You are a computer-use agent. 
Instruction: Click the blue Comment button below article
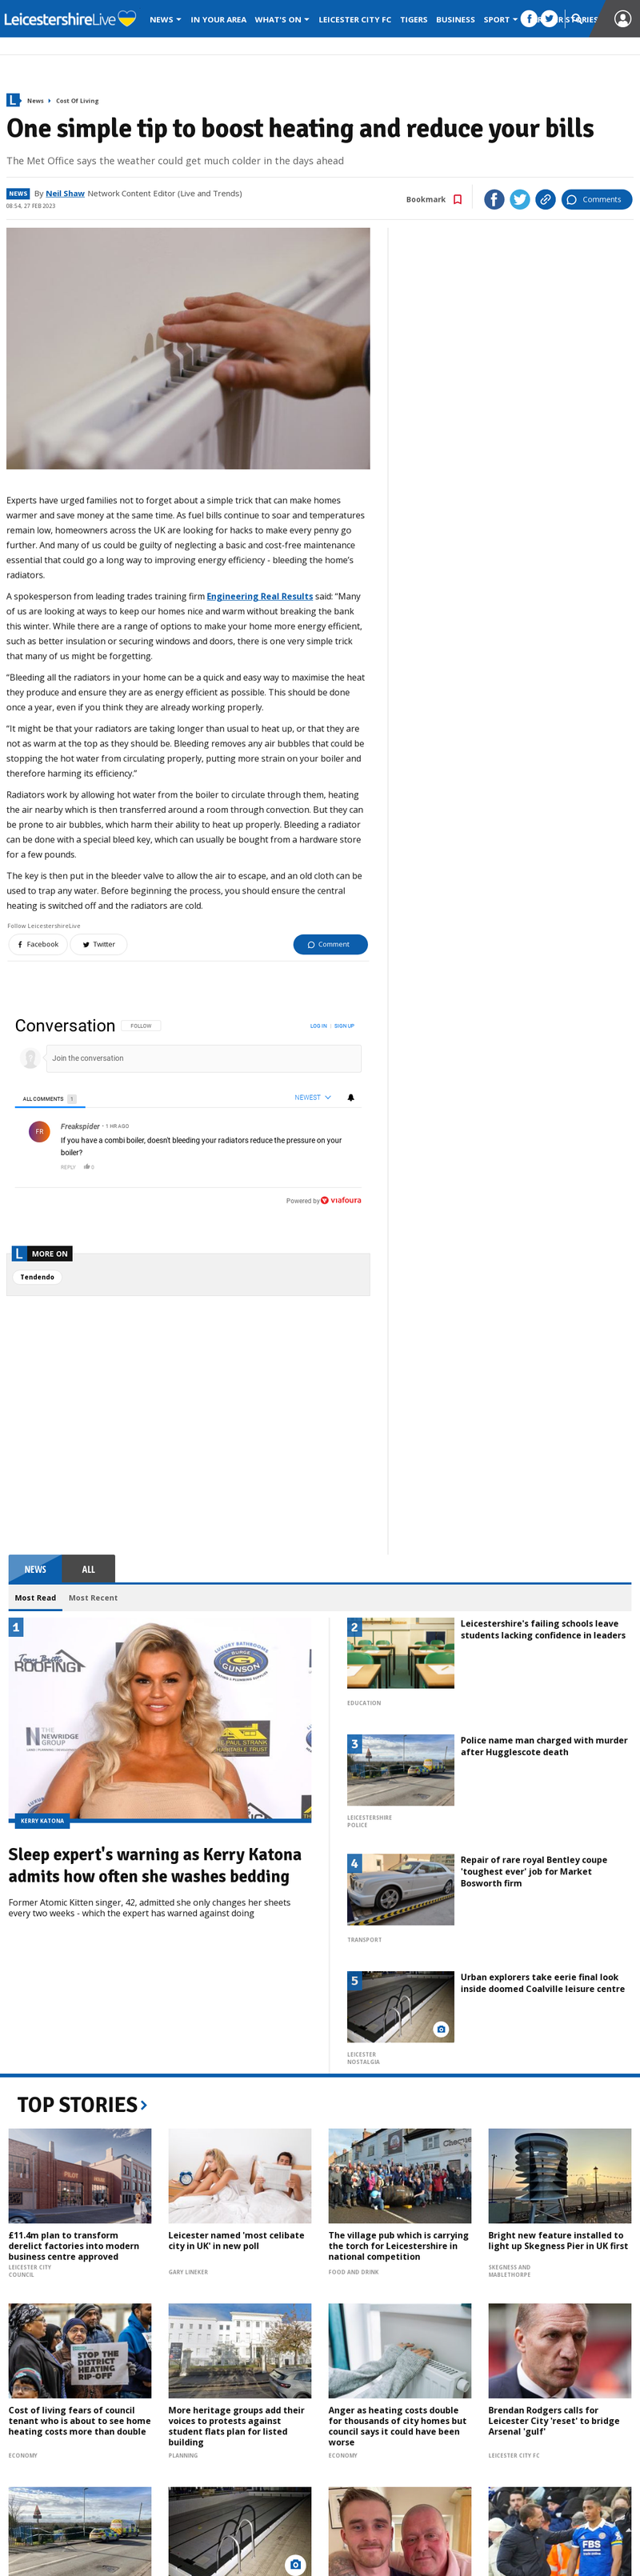[x=330, y=944]
